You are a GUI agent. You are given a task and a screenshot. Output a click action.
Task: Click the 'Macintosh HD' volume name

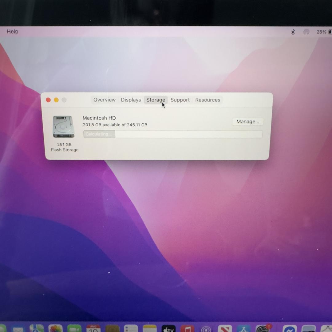pos(99,118)
